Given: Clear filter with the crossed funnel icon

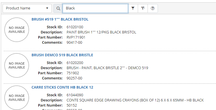Looking at the screenshot, I should (143, 8).
